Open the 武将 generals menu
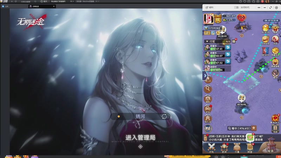281x158 pixels. [224, 148]
